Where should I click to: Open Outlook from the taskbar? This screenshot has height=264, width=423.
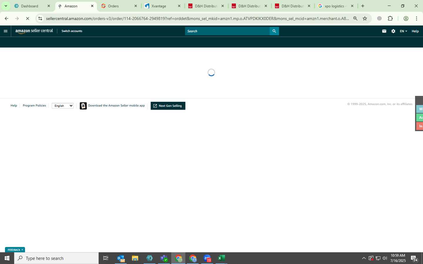121,258
